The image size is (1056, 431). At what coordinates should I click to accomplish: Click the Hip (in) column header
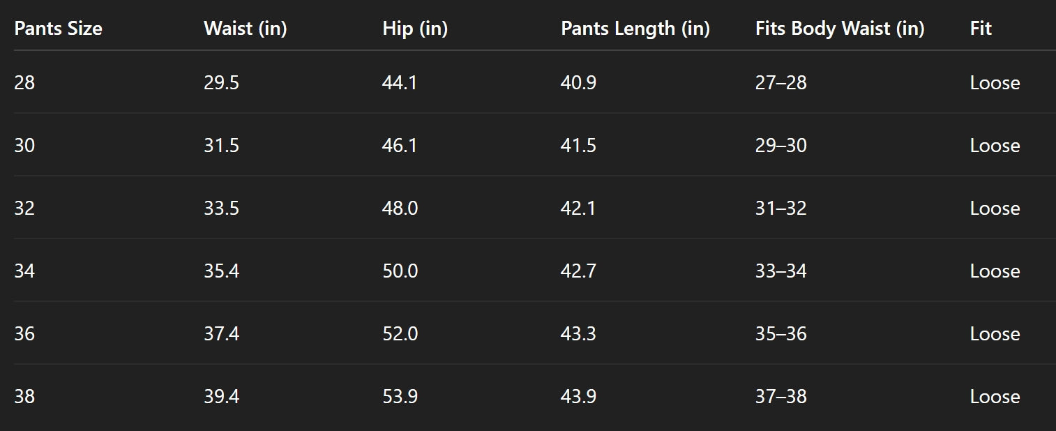tap(415, 29)
